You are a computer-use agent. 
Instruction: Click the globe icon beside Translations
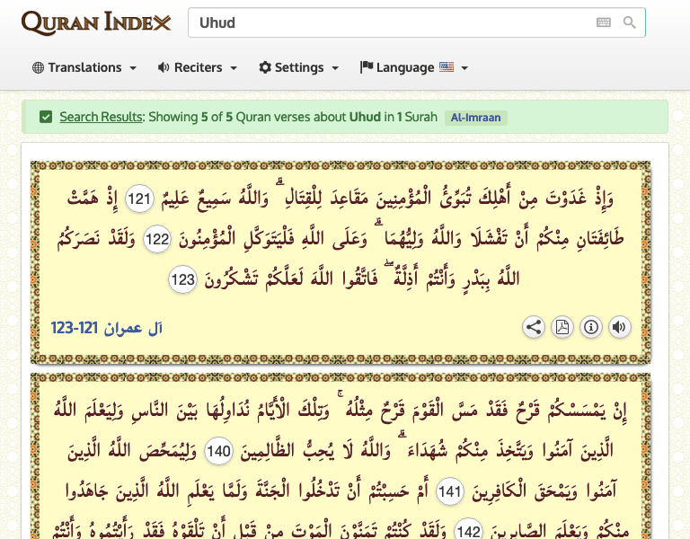pyautogui.click(x=39, y=67)
